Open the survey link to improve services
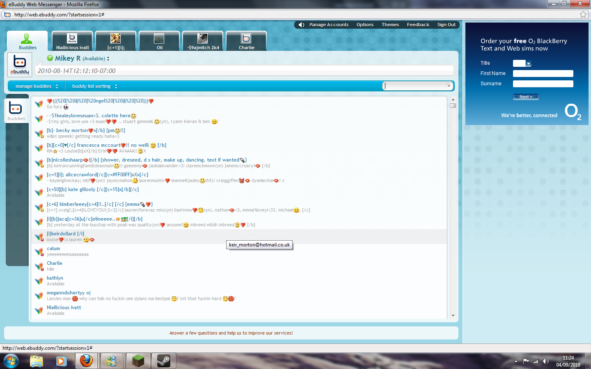Screen dimensions: 591x369 [231, 333]
